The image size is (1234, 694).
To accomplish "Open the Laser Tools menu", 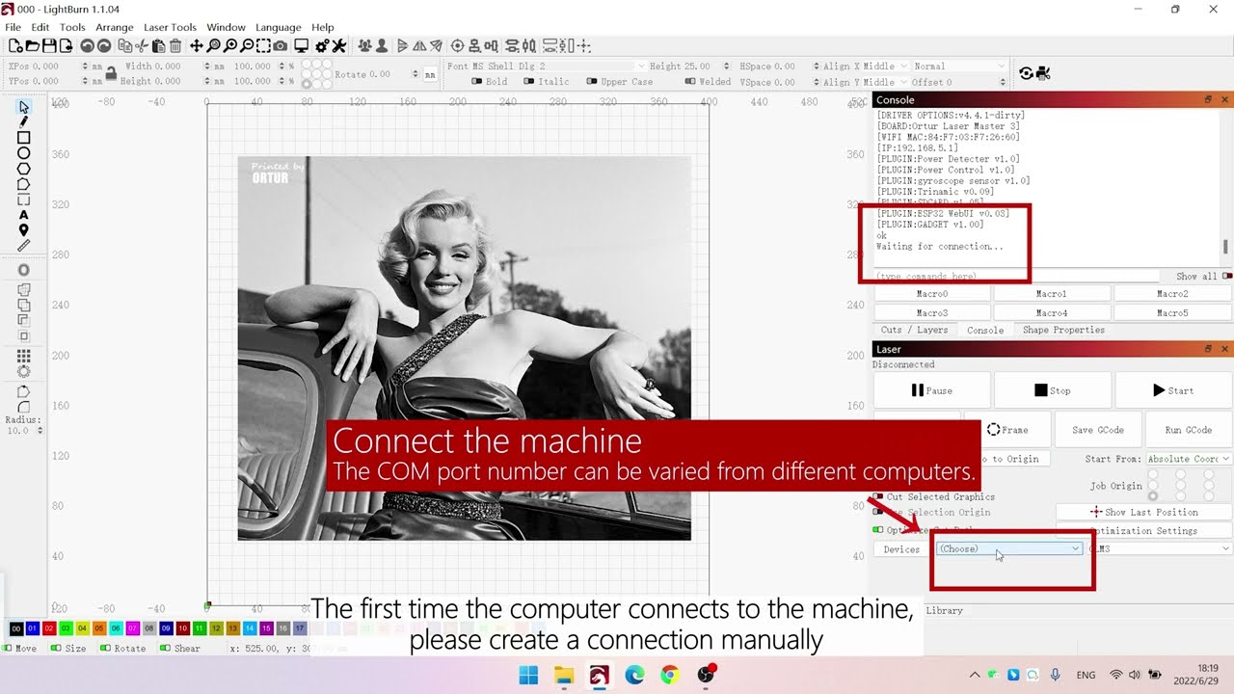I will pos(171,27).
